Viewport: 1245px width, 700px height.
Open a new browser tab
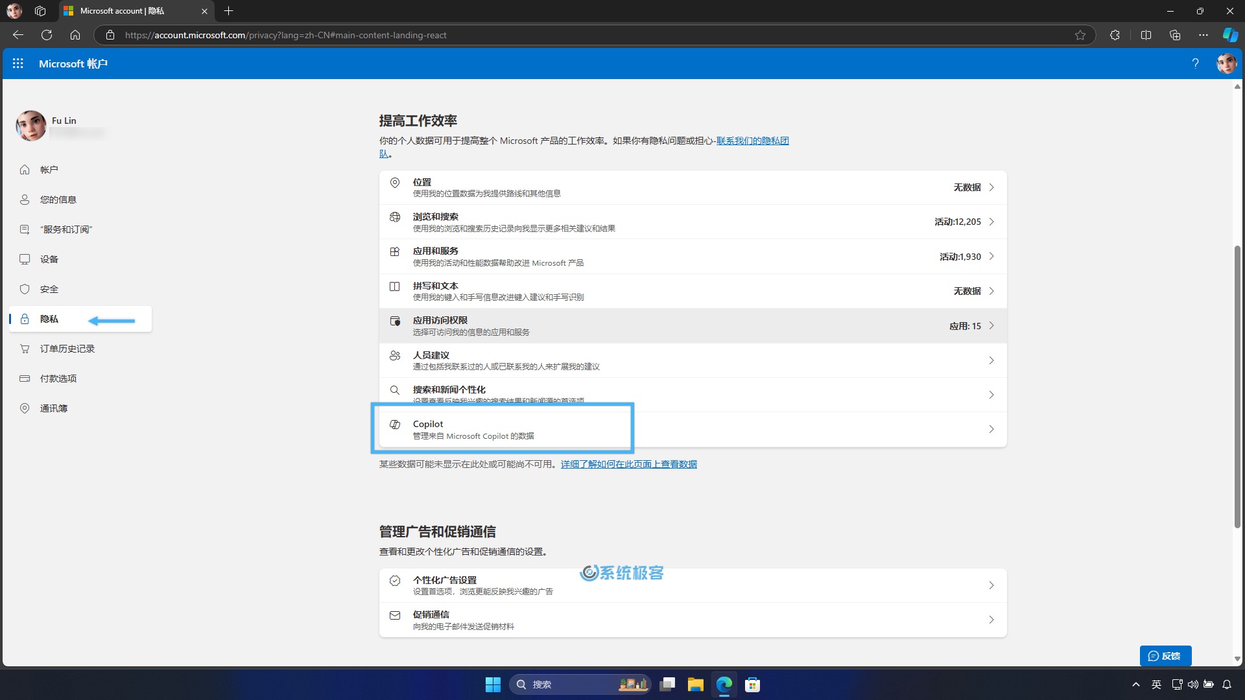(x=228, y=11)
